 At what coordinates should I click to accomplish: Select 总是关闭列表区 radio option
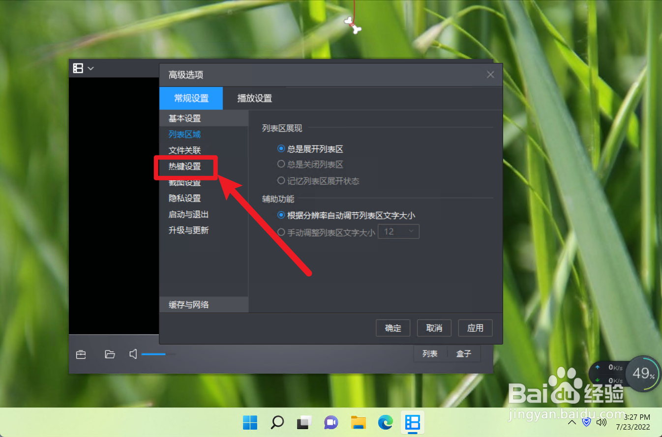coord(281,165)
